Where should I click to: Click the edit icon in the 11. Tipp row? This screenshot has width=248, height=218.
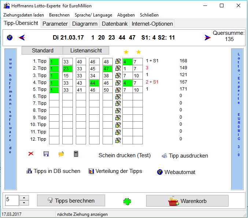pos(118,132)
